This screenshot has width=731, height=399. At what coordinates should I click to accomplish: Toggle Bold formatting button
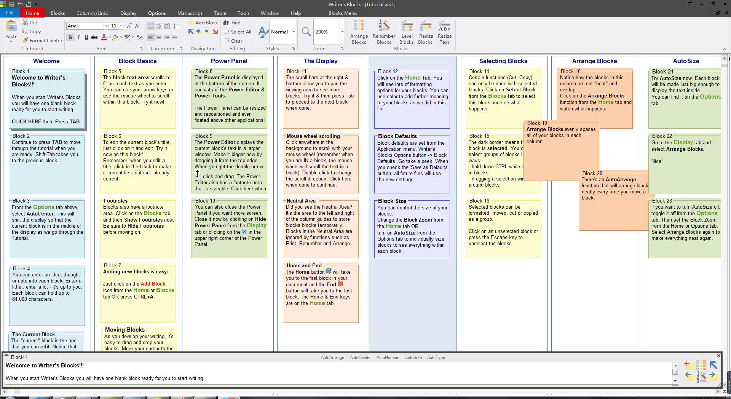point(70,37)
